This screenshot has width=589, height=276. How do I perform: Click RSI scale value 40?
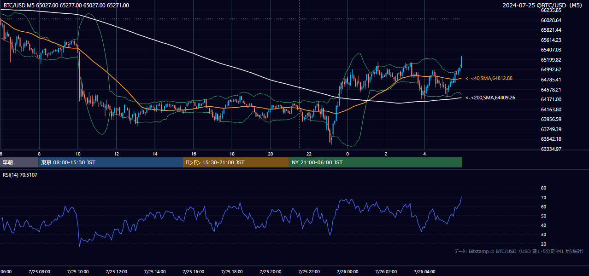click(x=543, y=225)
